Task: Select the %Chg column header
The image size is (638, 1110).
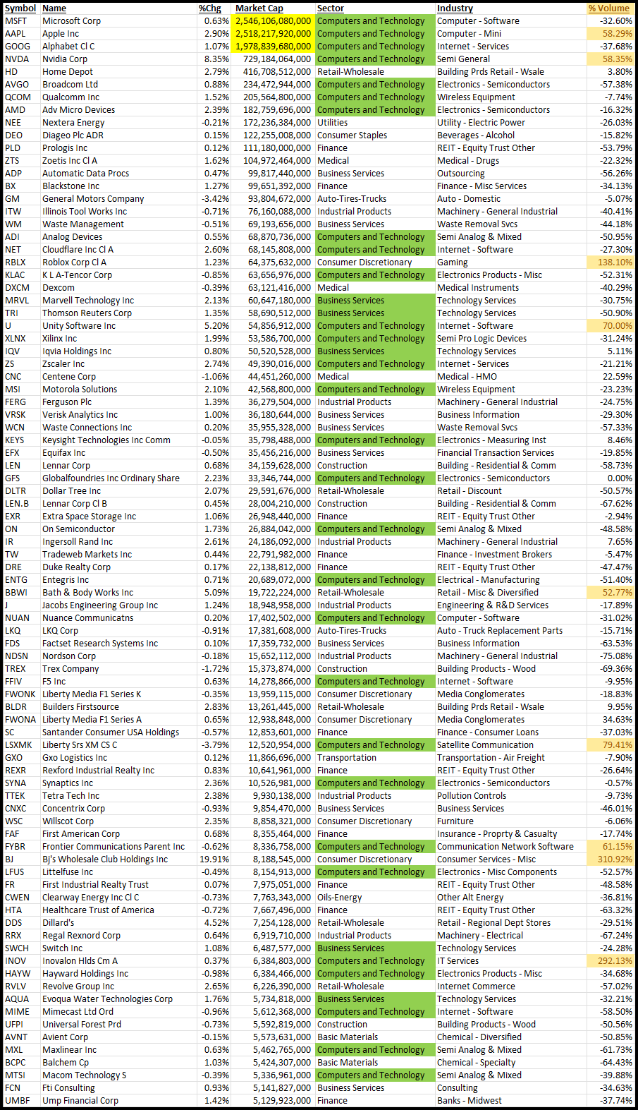Action: coord(209,8)
